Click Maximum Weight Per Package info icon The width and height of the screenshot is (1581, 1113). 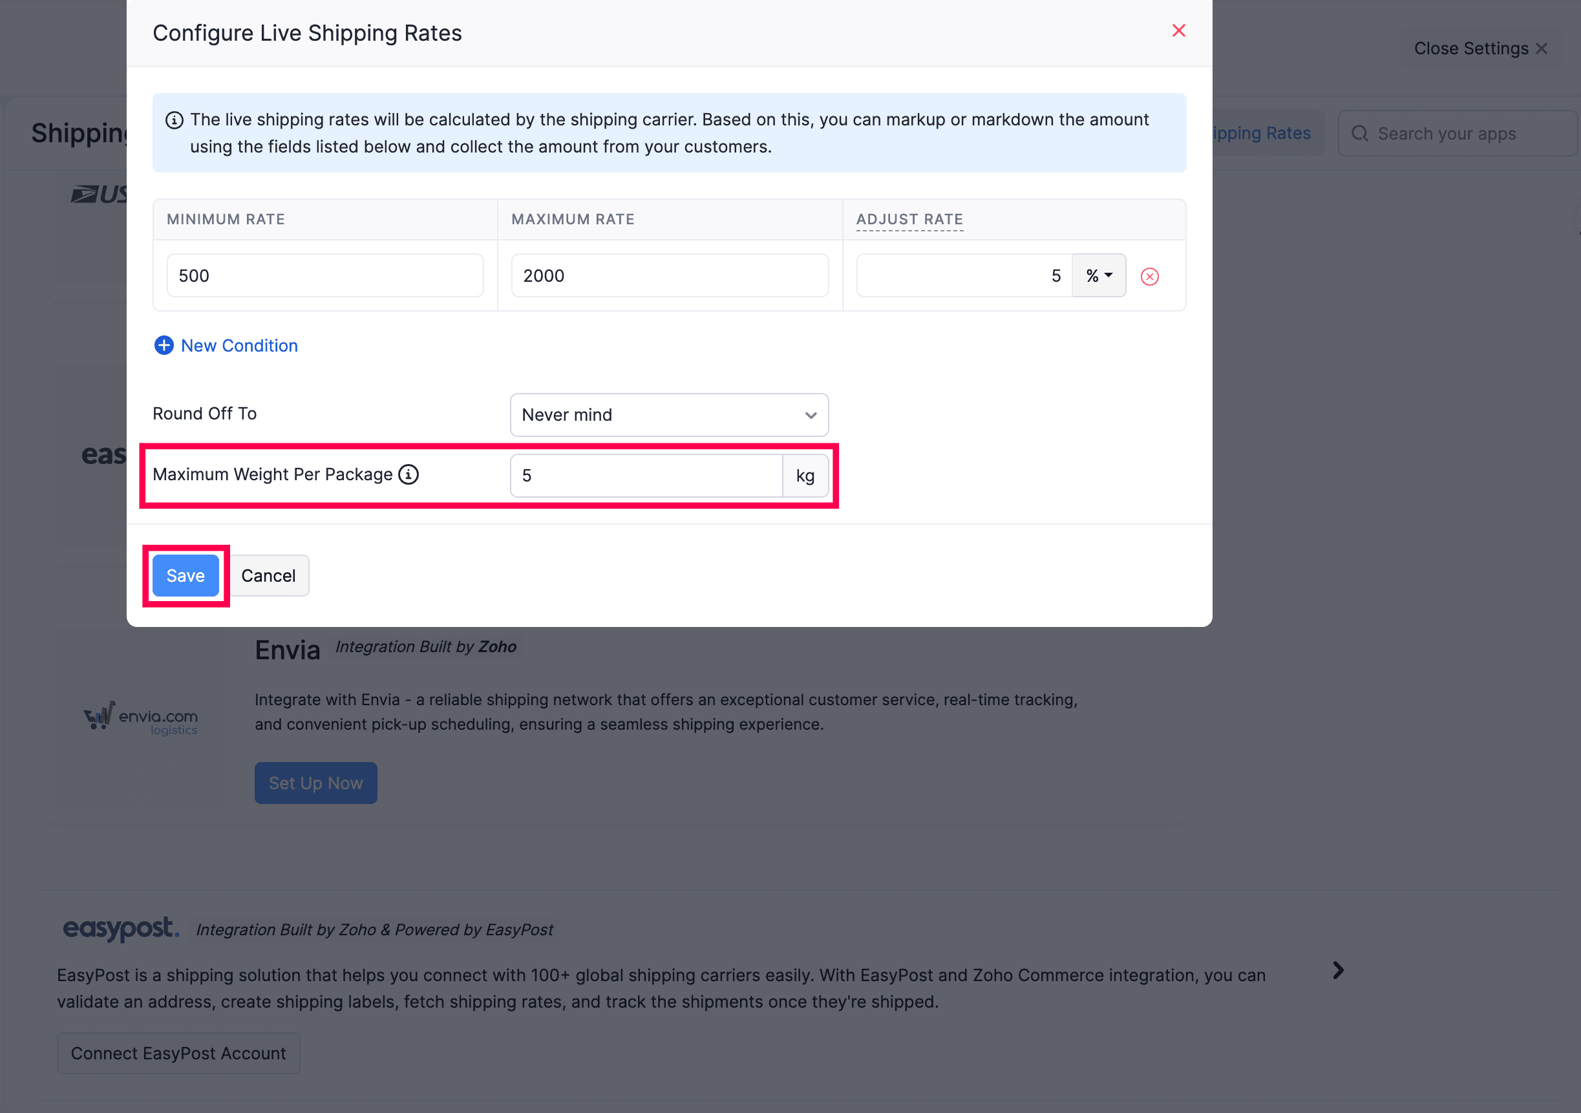(x=409, y=474)
